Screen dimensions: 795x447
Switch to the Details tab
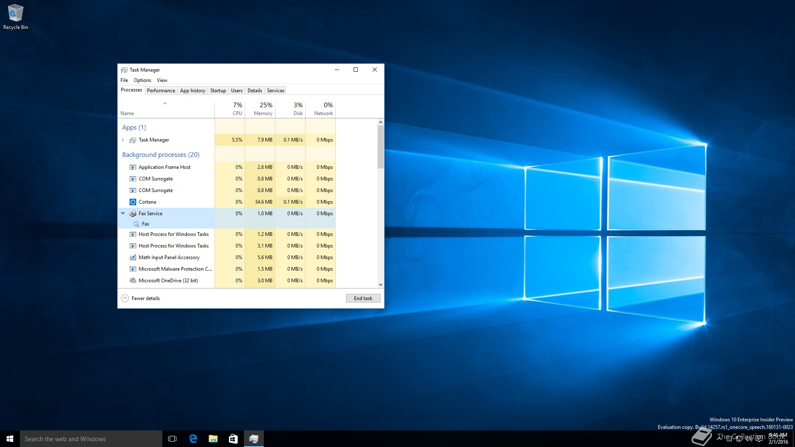pyautogui.click(x=255, y=91)
